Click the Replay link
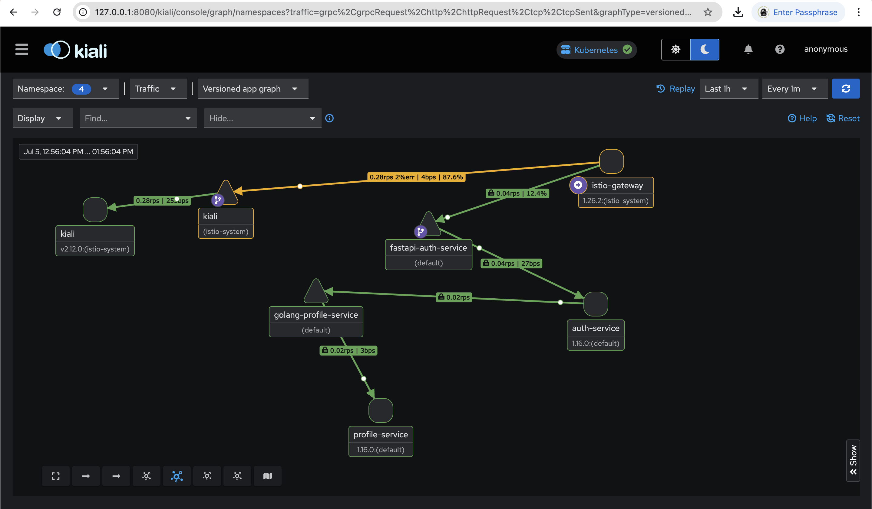 coord(675,89)
